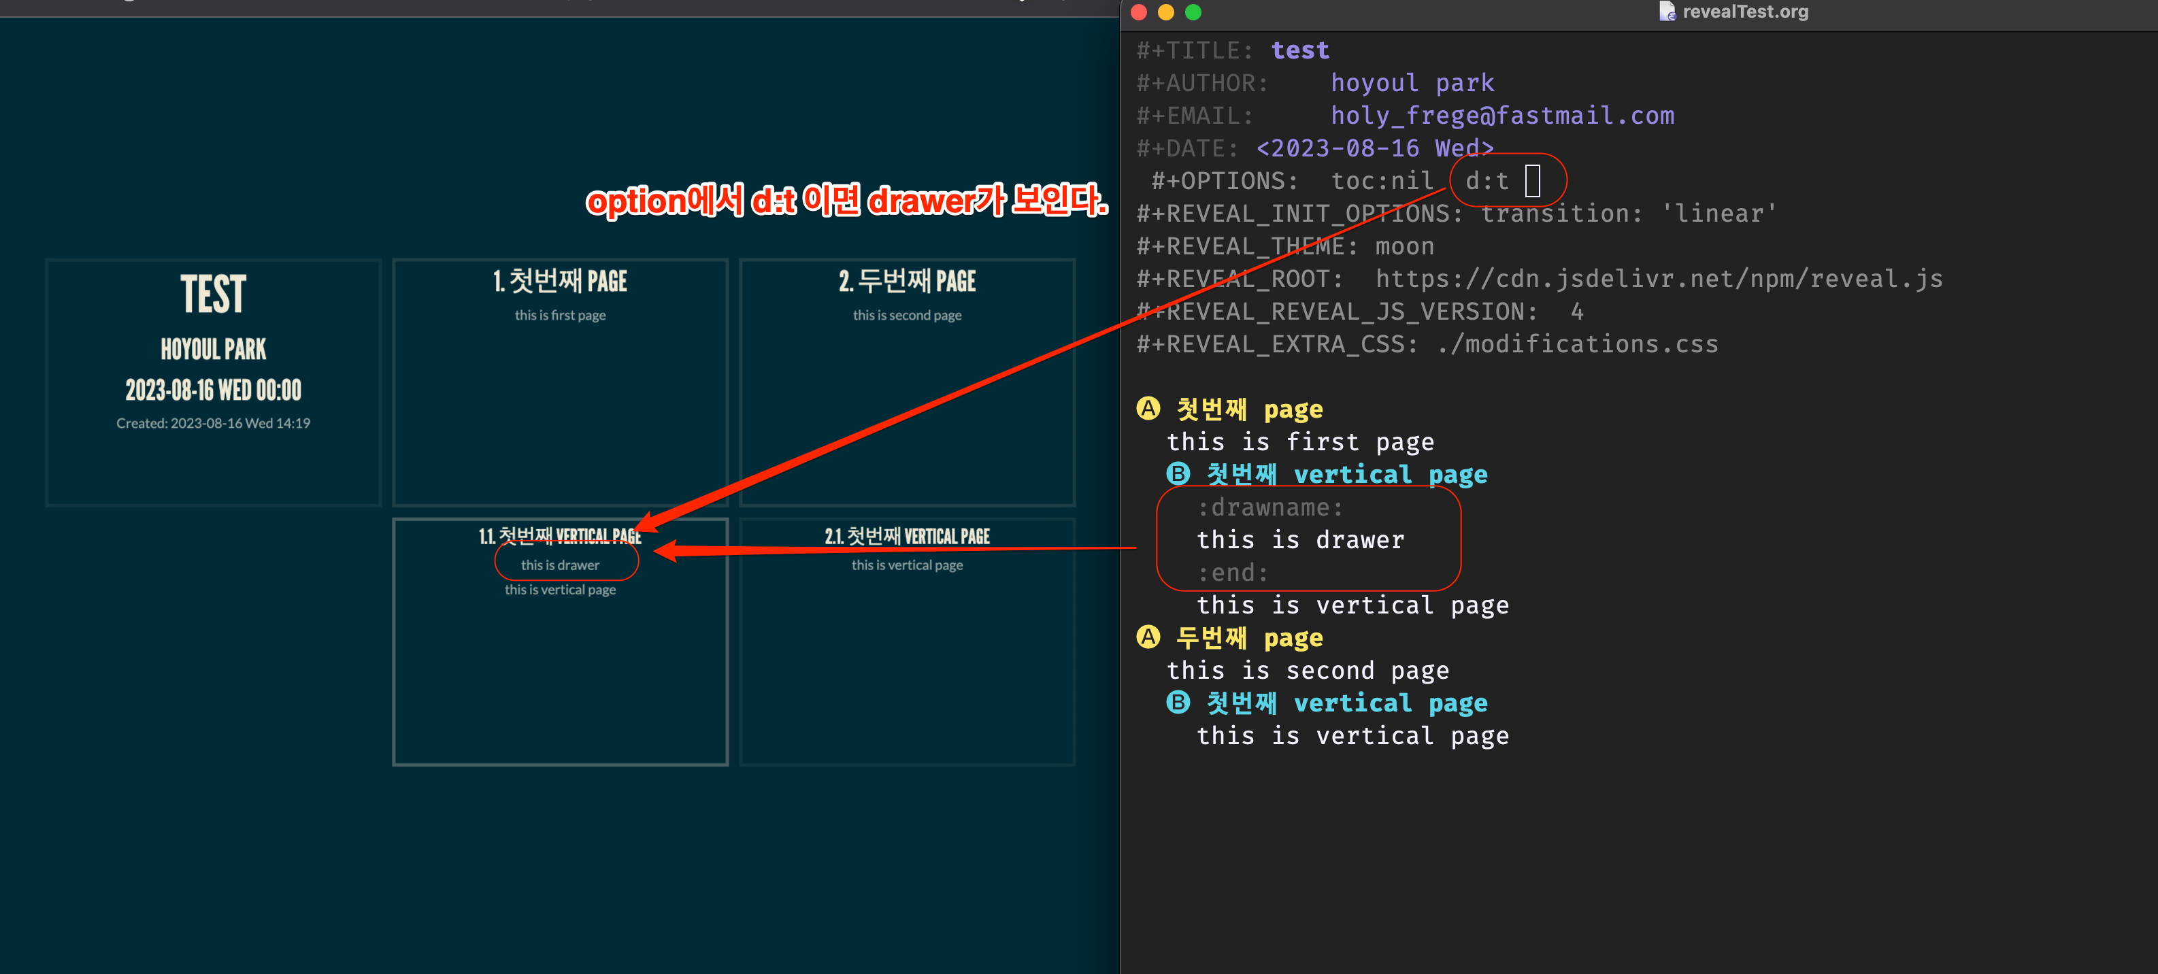
Task: Click the revealTest.org file icon in title bar
Action: pos(1666,12)
